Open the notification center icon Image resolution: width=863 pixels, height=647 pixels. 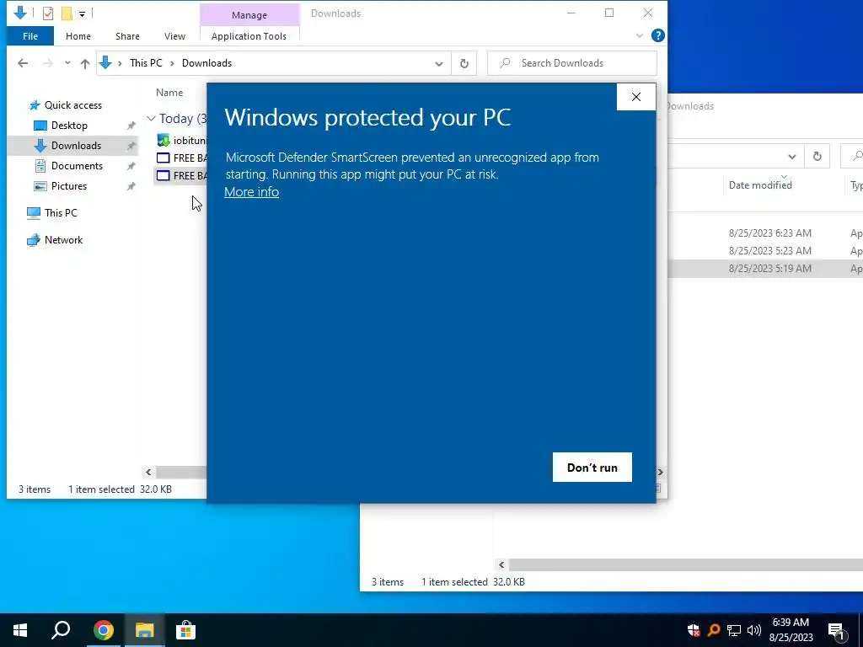pos(837,630)
